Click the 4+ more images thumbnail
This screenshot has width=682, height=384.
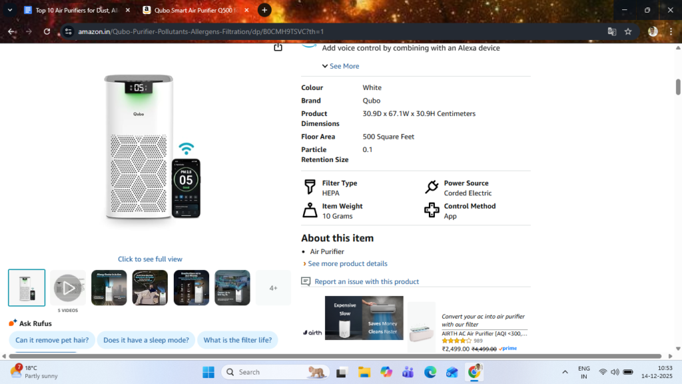click(273, 288)
